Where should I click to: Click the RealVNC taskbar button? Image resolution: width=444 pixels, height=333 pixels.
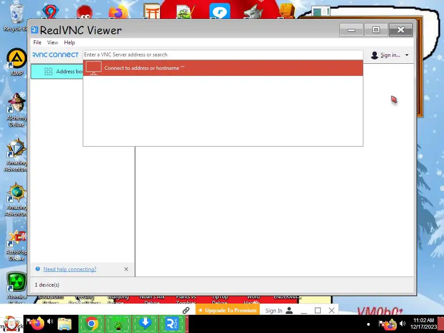[172, 323]
